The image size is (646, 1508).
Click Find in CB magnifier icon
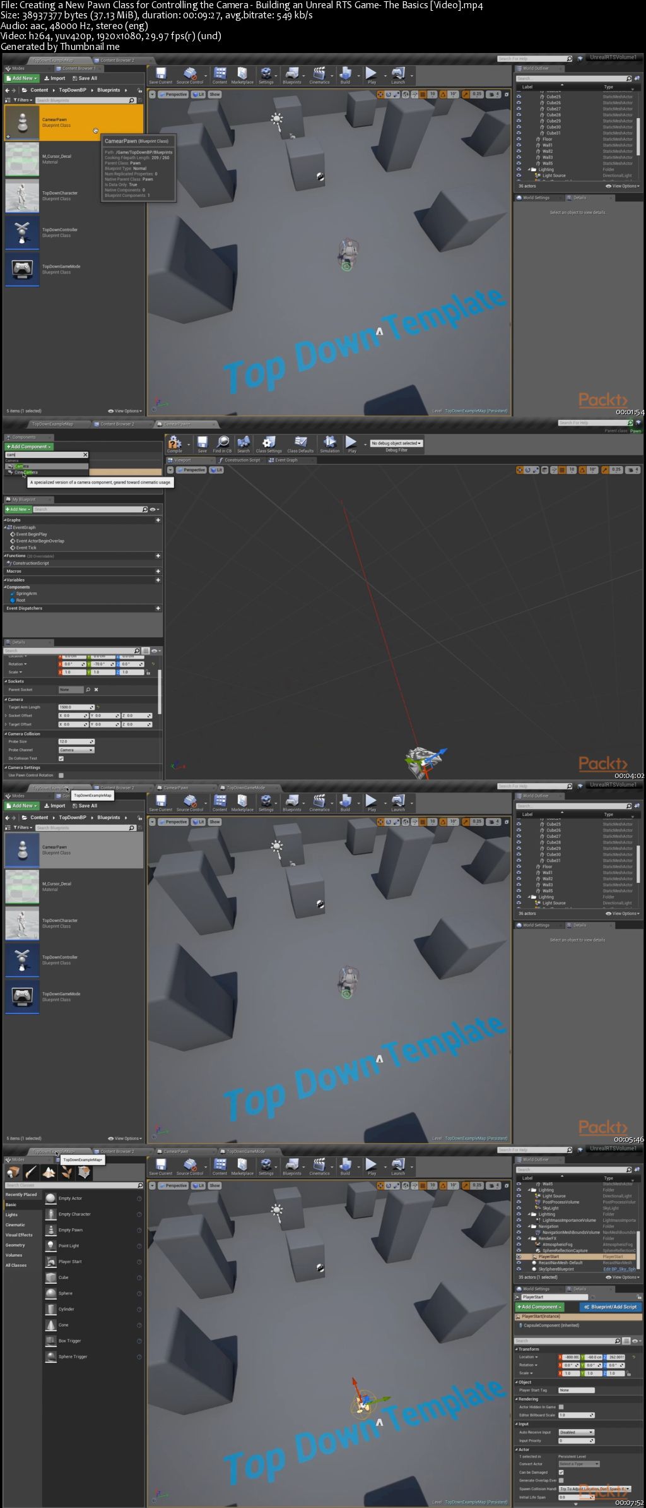[x=223, y=445]
